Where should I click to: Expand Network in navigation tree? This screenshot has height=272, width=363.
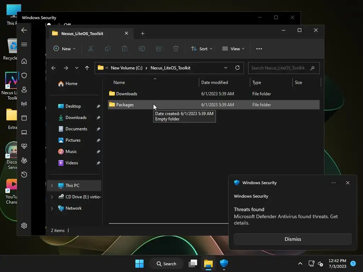(52, 208)
